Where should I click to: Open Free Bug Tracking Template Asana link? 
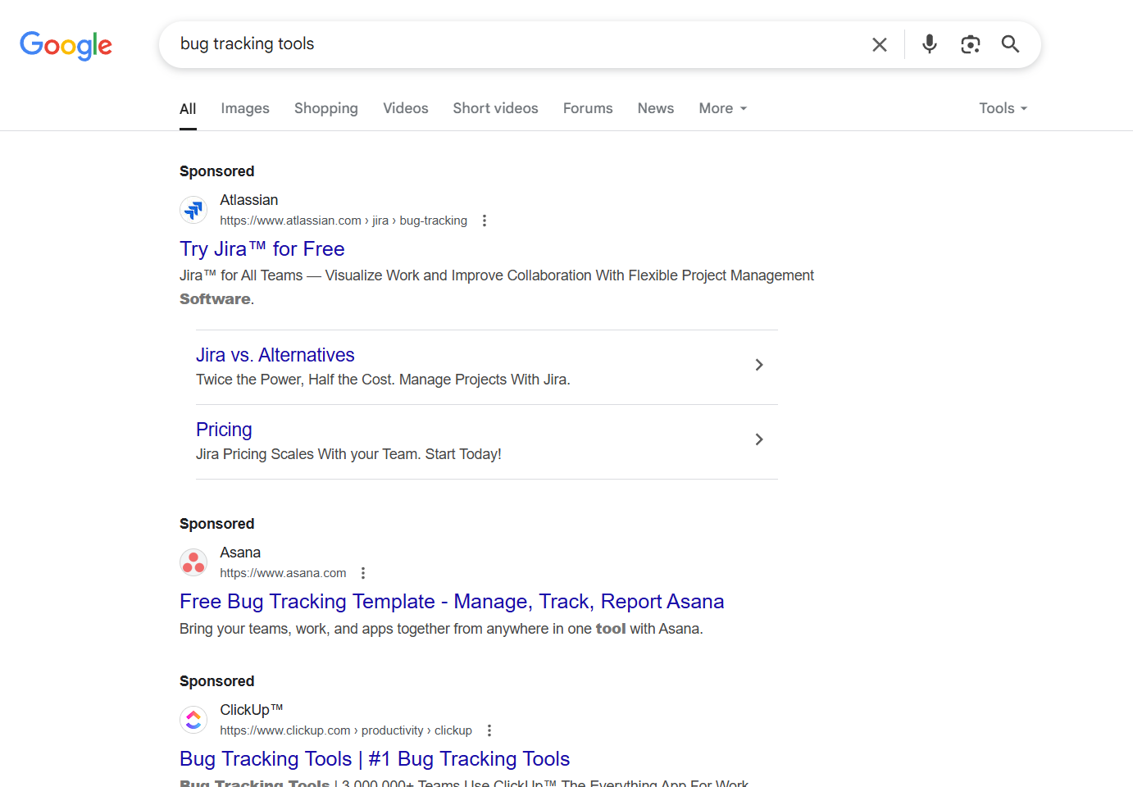(452, 602)
